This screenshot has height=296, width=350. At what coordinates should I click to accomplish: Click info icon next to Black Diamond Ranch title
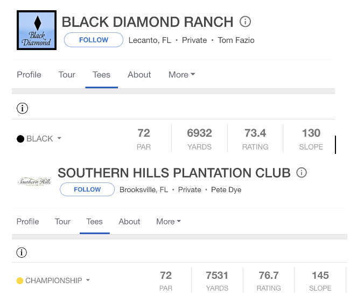pos(245,22)
